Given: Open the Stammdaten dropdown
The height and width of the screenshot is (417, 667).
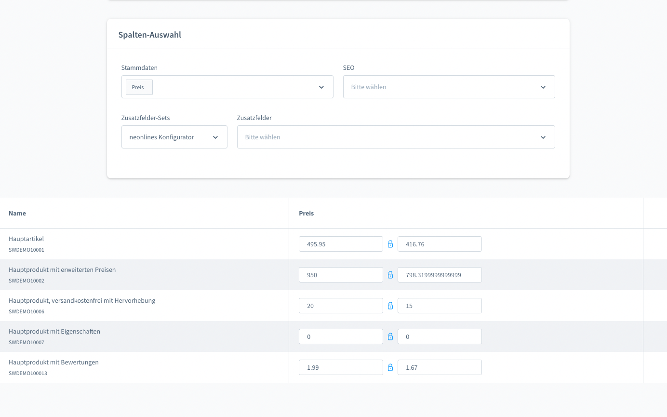Looking at the screenshot, I should [321, 87].
